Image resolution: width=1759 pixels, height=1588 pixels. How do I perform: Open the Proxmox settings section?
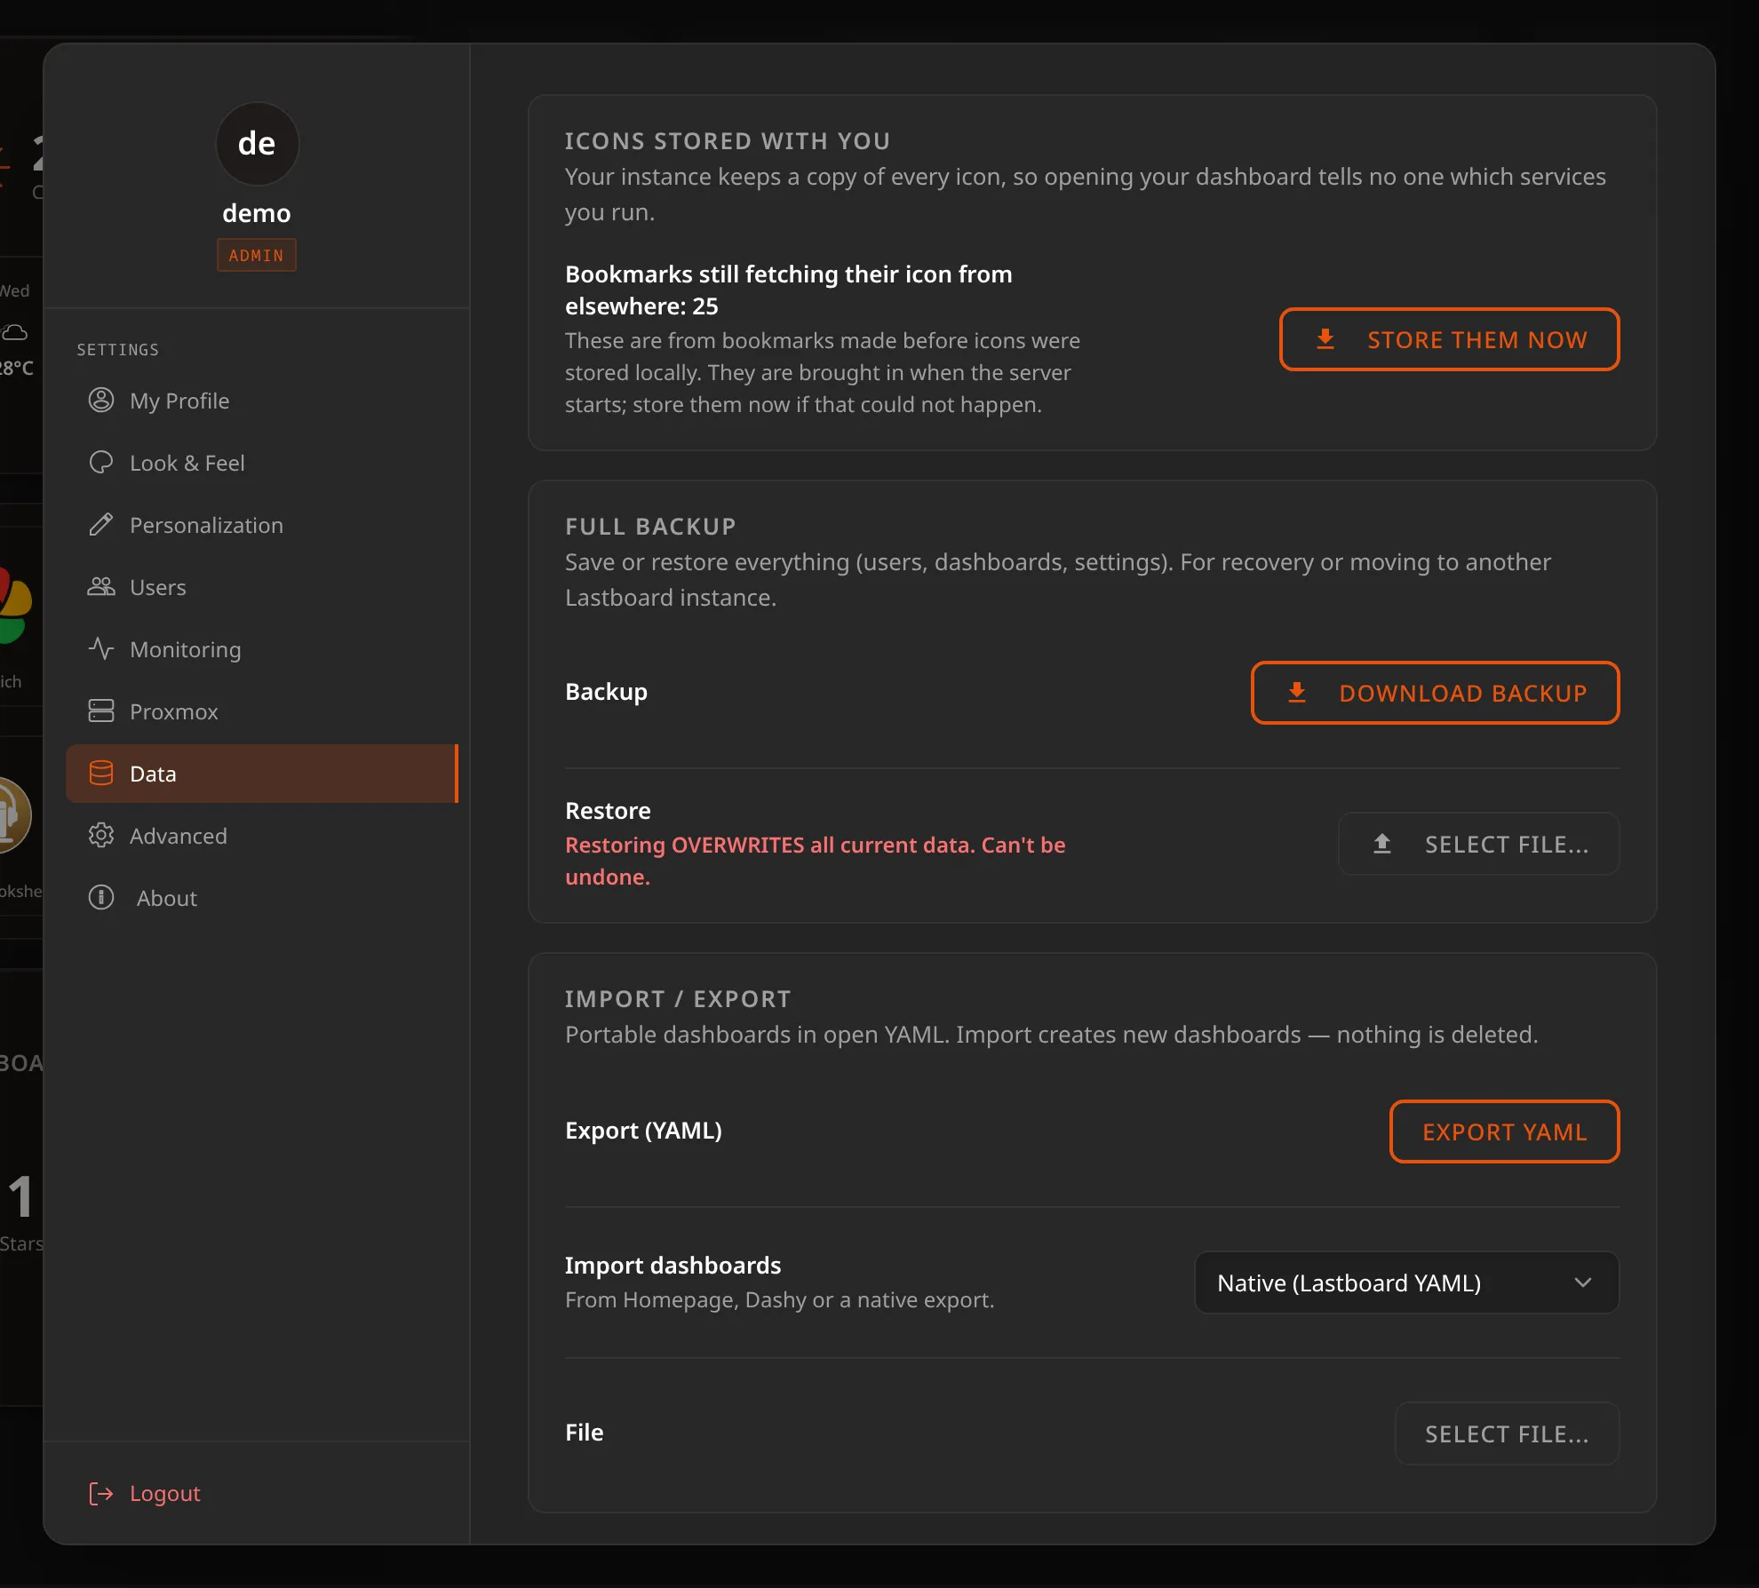(x=261, y=711)
